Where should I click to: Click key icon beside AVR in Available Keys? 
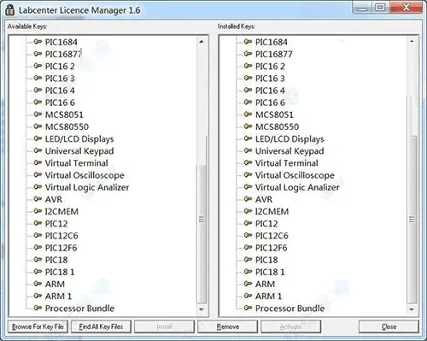point(38,199)
